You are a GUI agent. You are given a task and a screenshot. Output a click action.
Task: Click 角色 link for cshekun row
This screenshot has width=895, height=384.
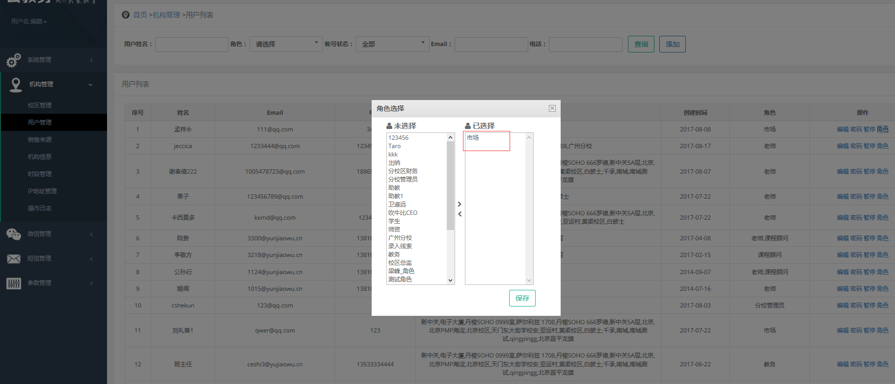click(883, 306)
